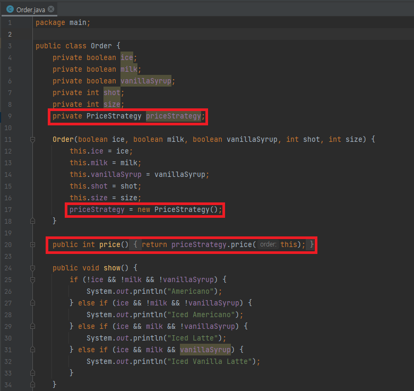Click the string "Americano" on line 26
The width and height of the screenshot is (414, 391).
(191, 291)
